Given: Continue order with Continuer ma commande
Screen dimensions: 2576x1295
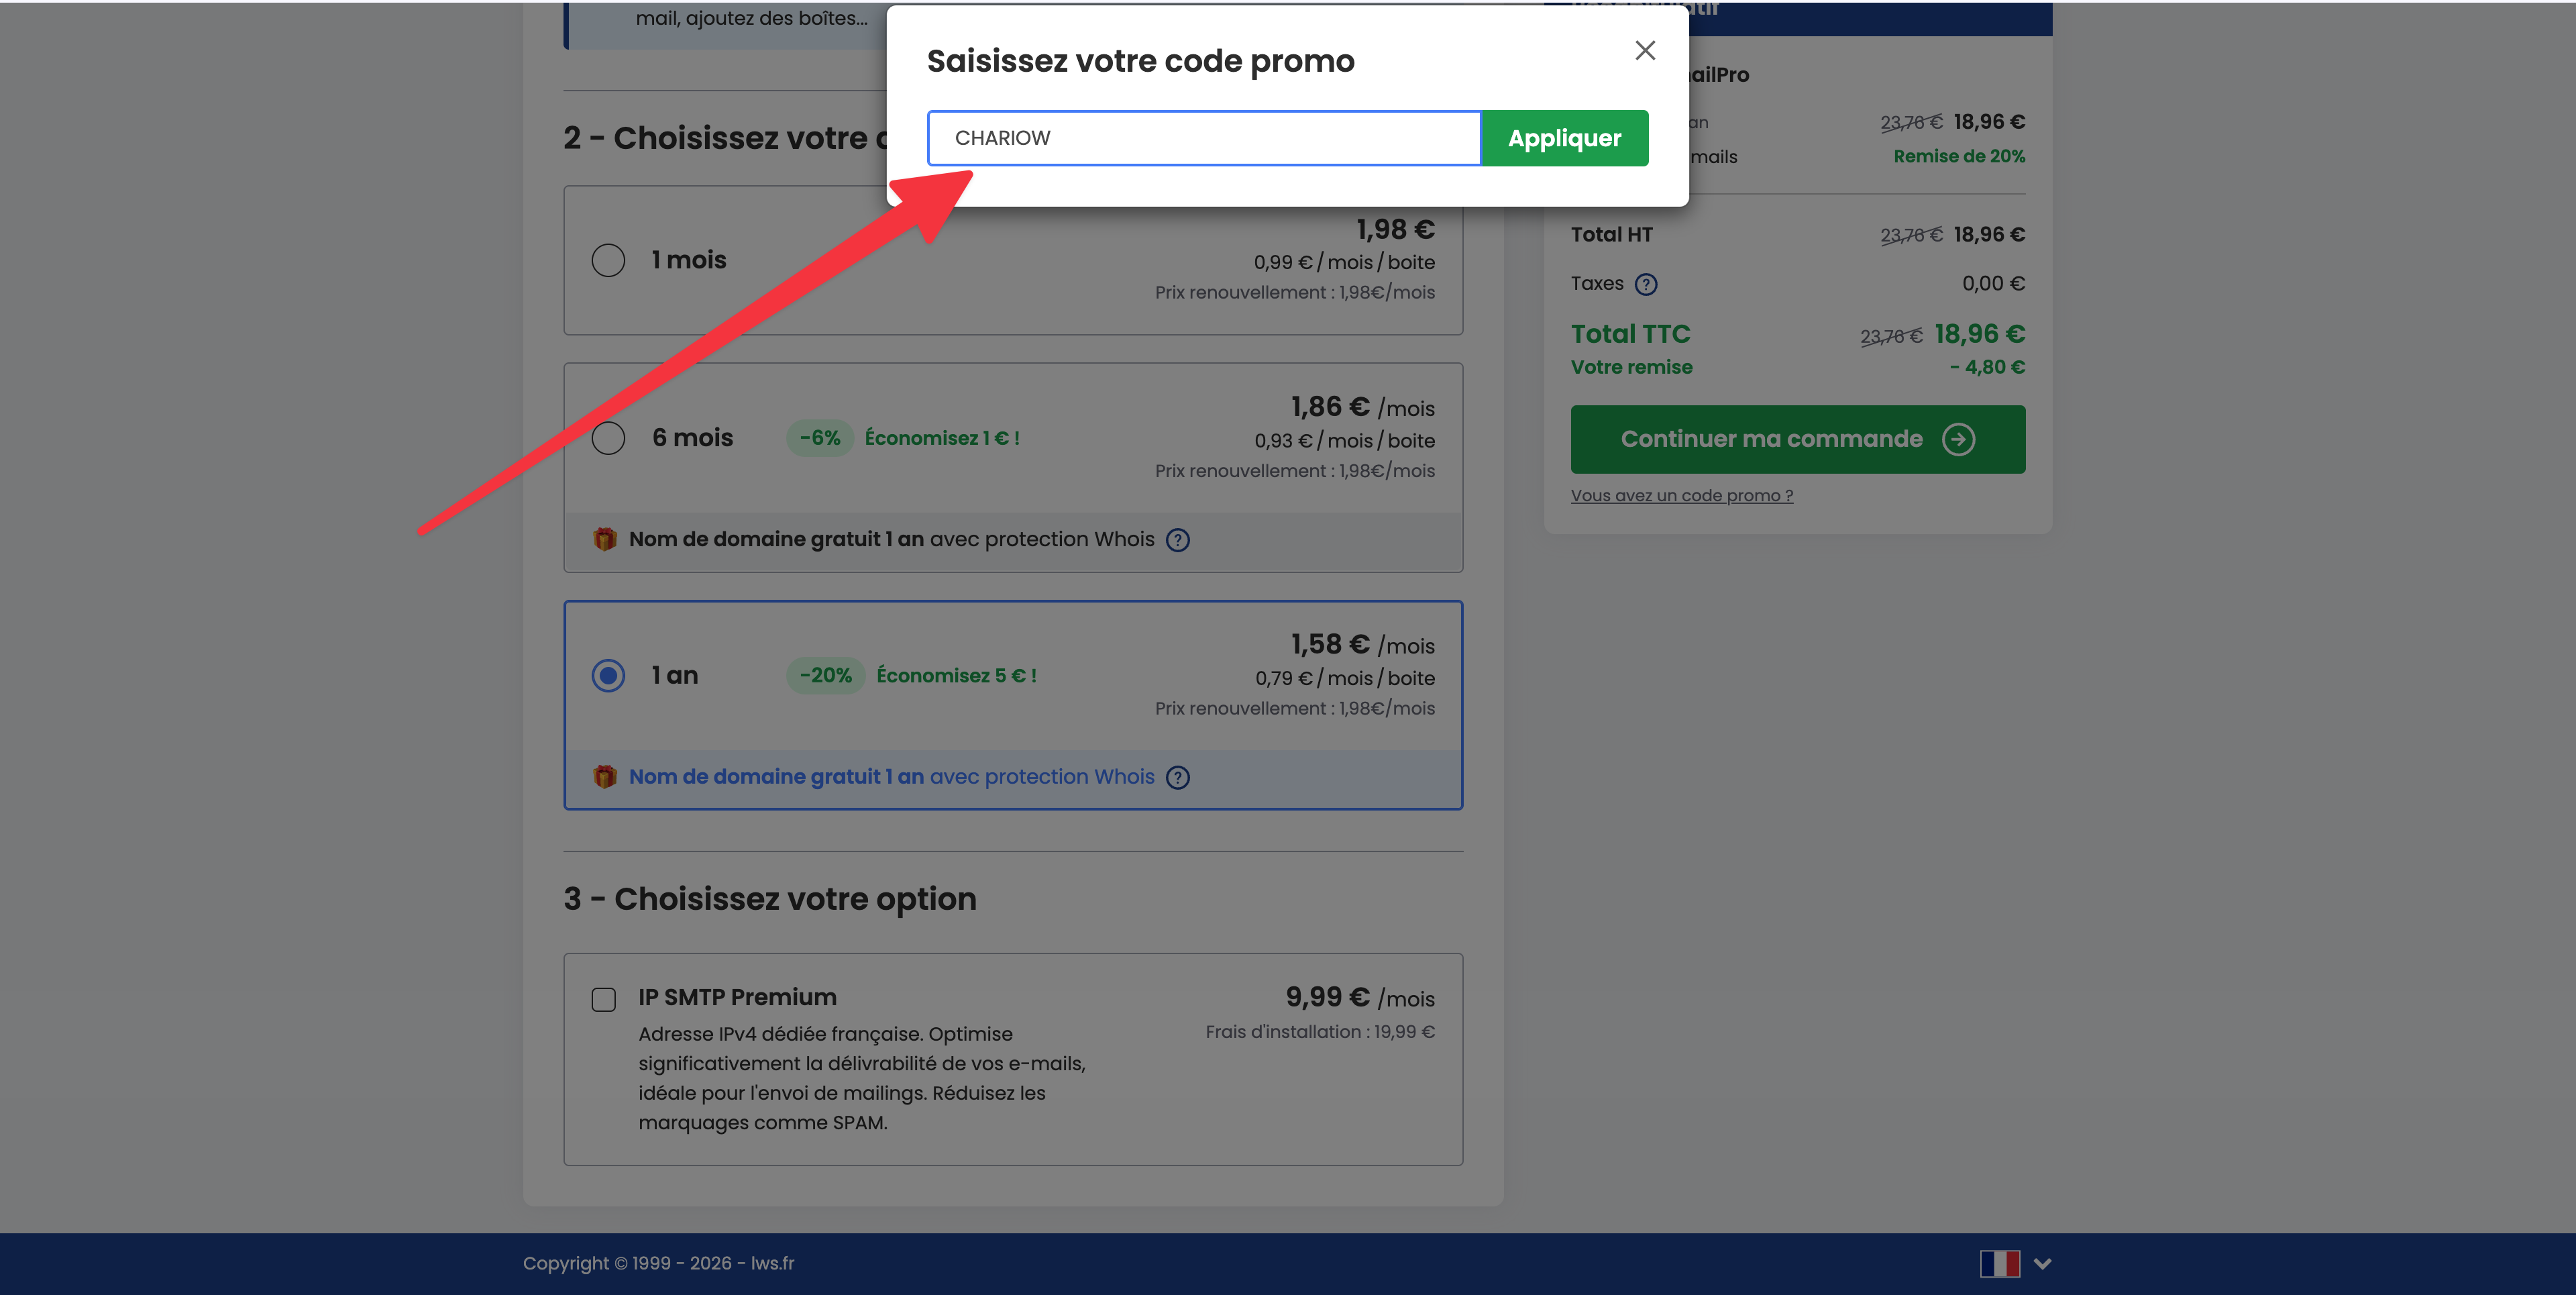Looking at the screenshot, I should point(1797,439).
